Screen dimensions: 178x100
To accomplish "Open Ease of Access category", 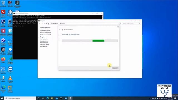I will (44, 47).
